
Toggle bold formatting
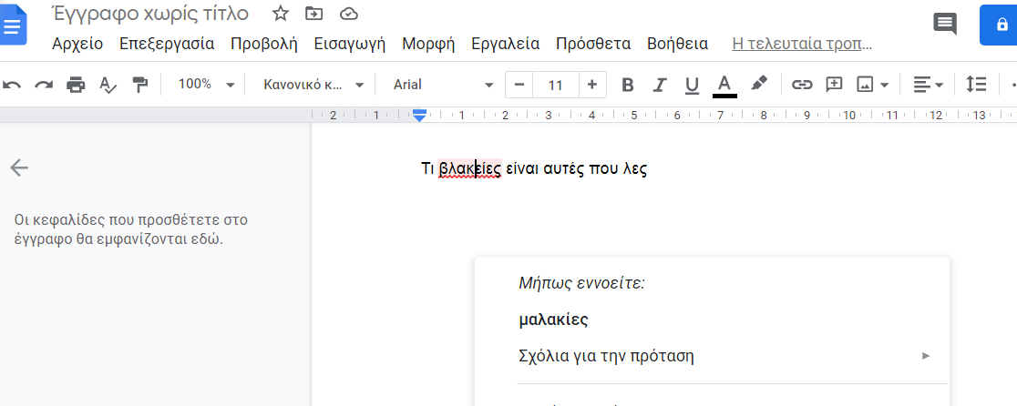[x=627, y=85]
